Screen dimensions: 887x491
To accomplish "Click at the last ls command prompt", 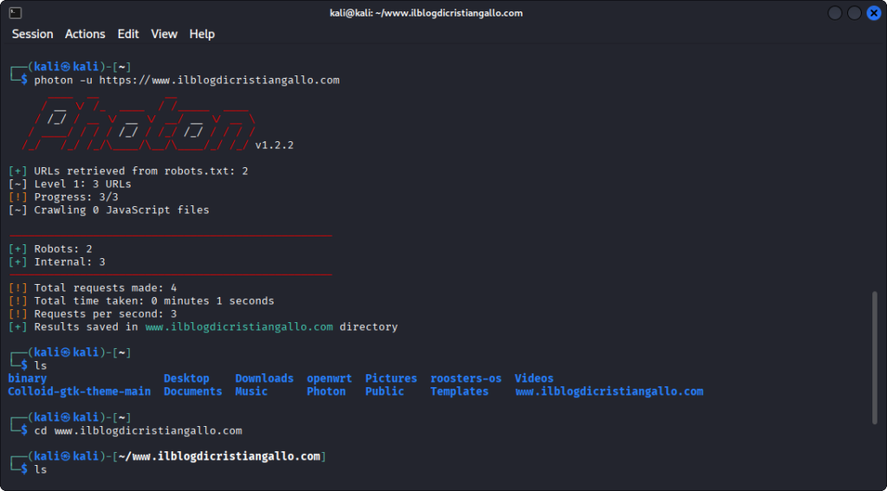I will point(41,469).
